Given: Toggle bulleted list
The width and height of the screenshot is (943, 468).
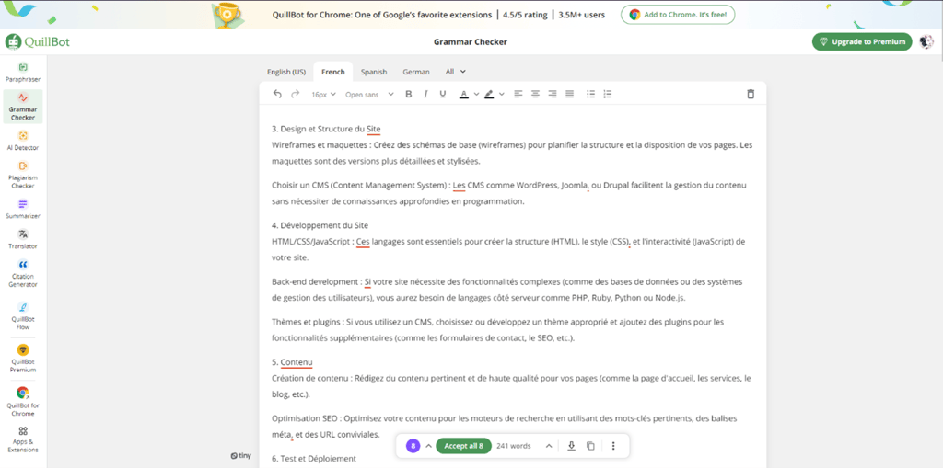Looking at the screenshot, I should click(x=590, y=95).
